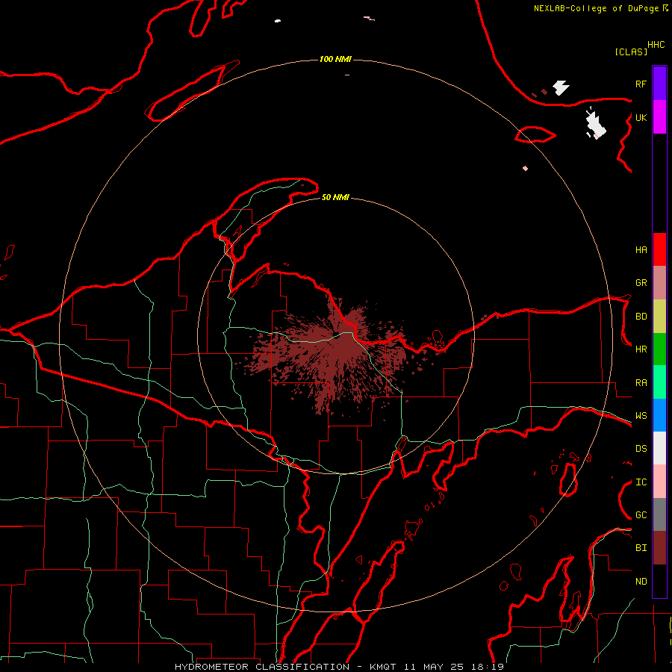Image resolution: width=672 pixels, height=672 pixels.
Task: Click the WS legend label
Action: 641,416
